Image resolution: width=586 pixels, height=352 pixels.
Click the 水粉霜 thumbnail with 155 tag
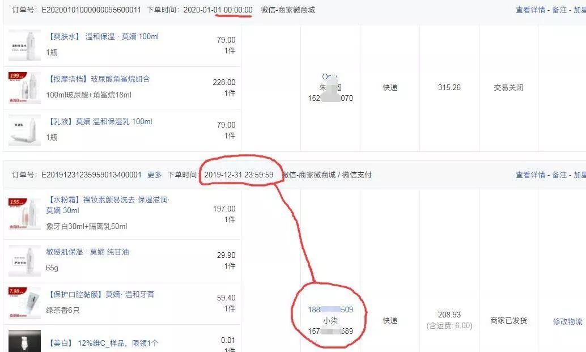point(25,214)
